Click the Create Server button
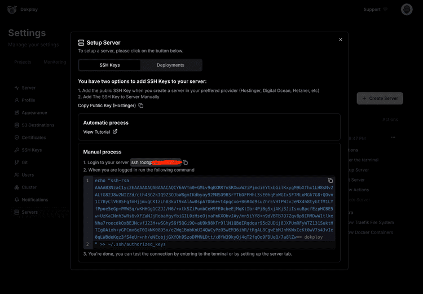 point(380,98)
